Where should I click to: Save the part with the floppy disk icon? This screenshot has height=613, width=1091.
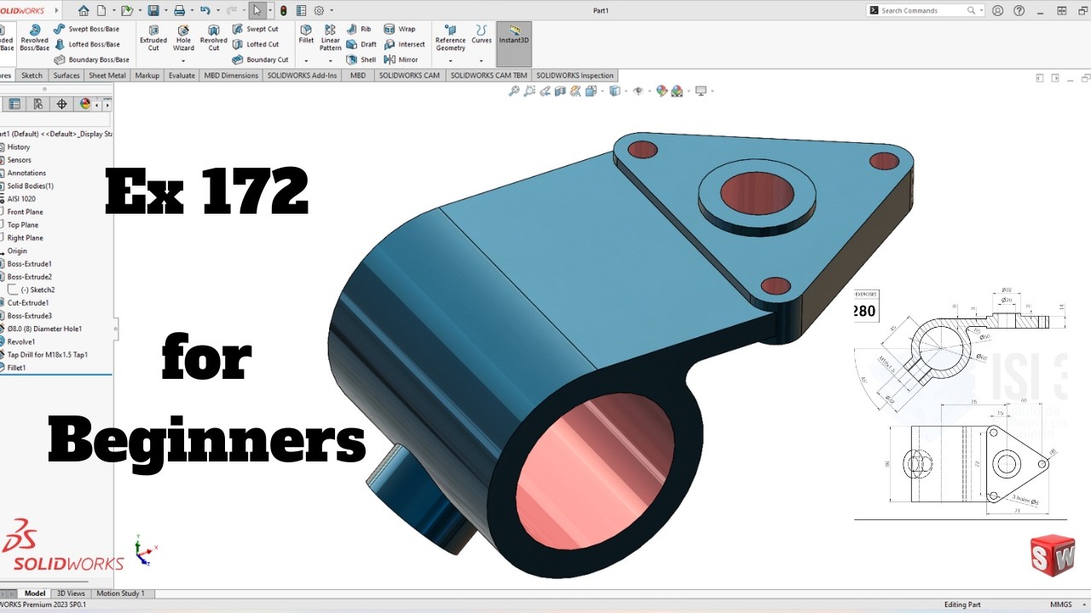(x=153, y=10)
